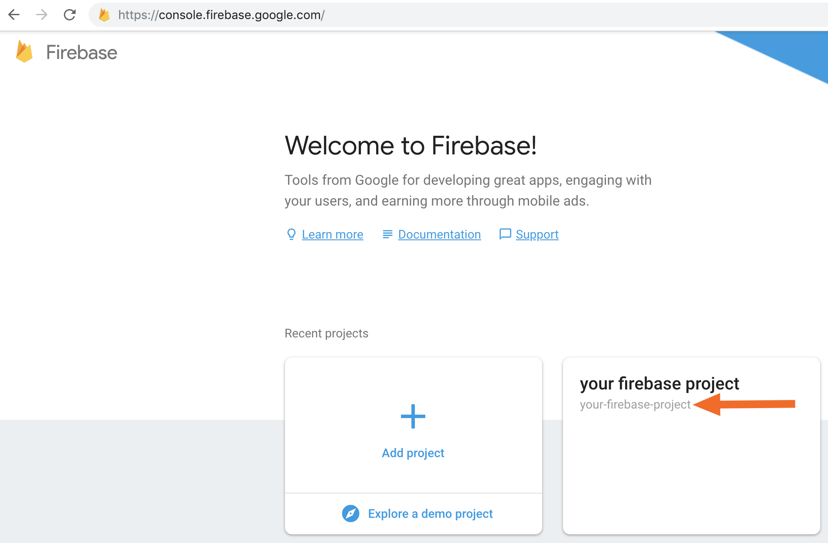The height and width of the screenshot is (543, 828).
Task: Click the Firebase wordmark text
Action: 82,52
